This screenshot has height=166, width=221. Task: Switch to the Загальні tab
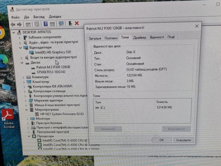[95, 38]
